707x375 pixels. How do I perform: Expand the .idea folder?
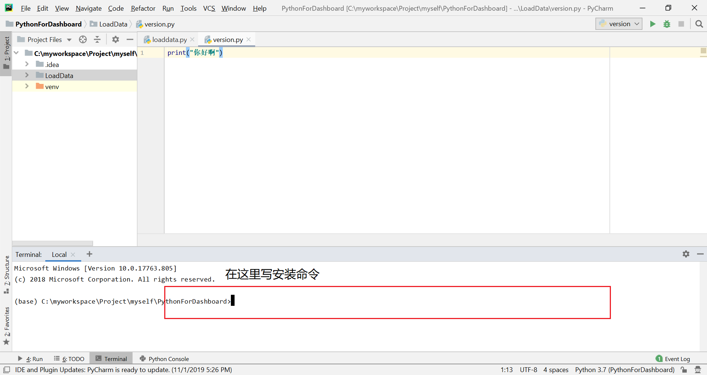(x=27, y=64)
